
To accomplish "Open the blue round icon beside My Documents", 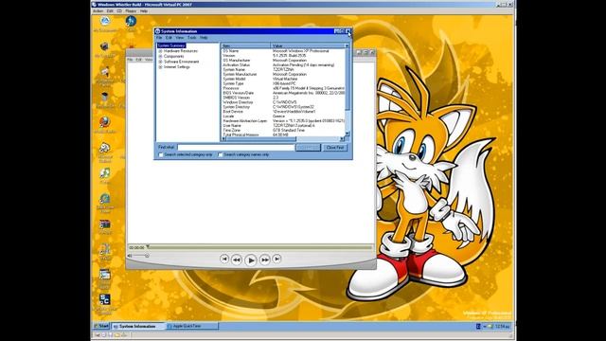I will pyautogui.click(x=131, y=21).
